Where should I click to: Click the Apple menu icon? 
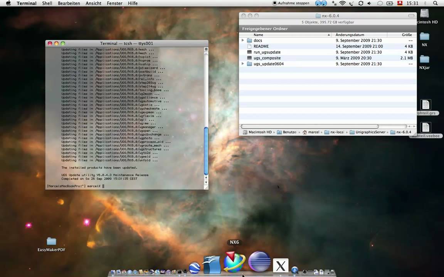point(8,3)
